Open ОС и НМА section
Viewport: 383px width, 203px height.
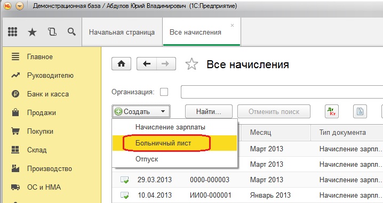44,187
